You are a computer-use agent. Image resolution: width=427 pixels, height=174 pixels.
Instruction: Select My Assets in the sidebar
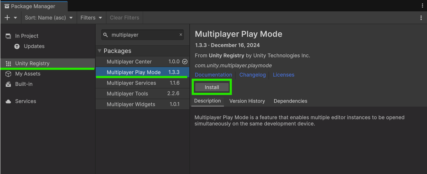pos(48,74)
